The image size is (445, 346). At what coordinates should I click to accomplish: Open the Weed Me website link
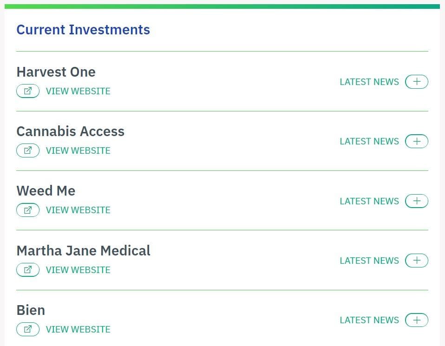tap(78, 210)
